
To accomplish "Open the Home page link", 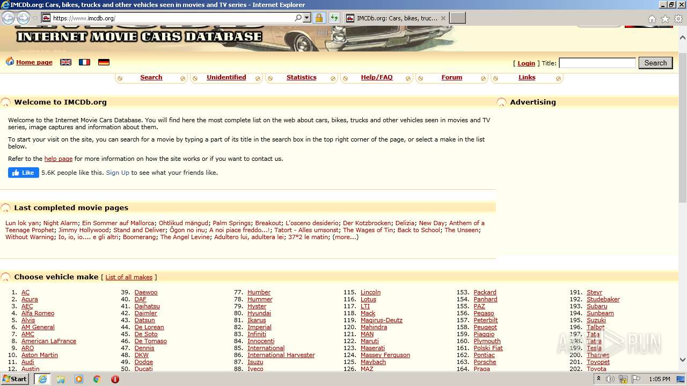I will [34, 62].
